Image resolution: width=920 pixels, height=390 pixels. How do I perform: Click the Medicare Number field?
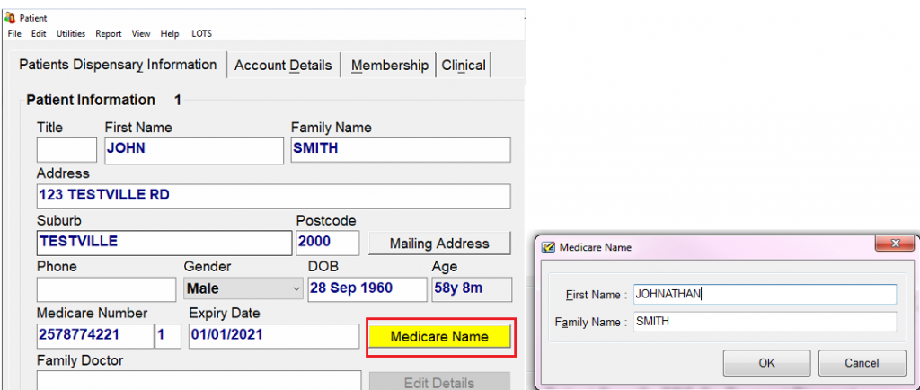(94, 336)
